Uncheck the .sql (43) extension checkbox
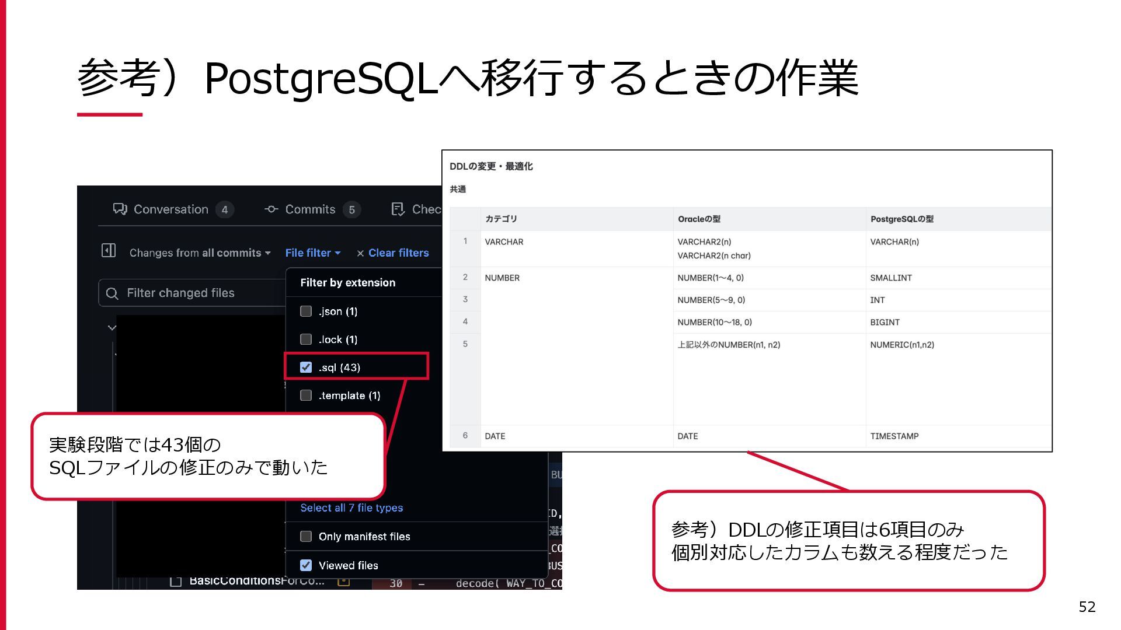This screenshot has height=630, width=1121. pyautogui.click(x=306, y=367)
